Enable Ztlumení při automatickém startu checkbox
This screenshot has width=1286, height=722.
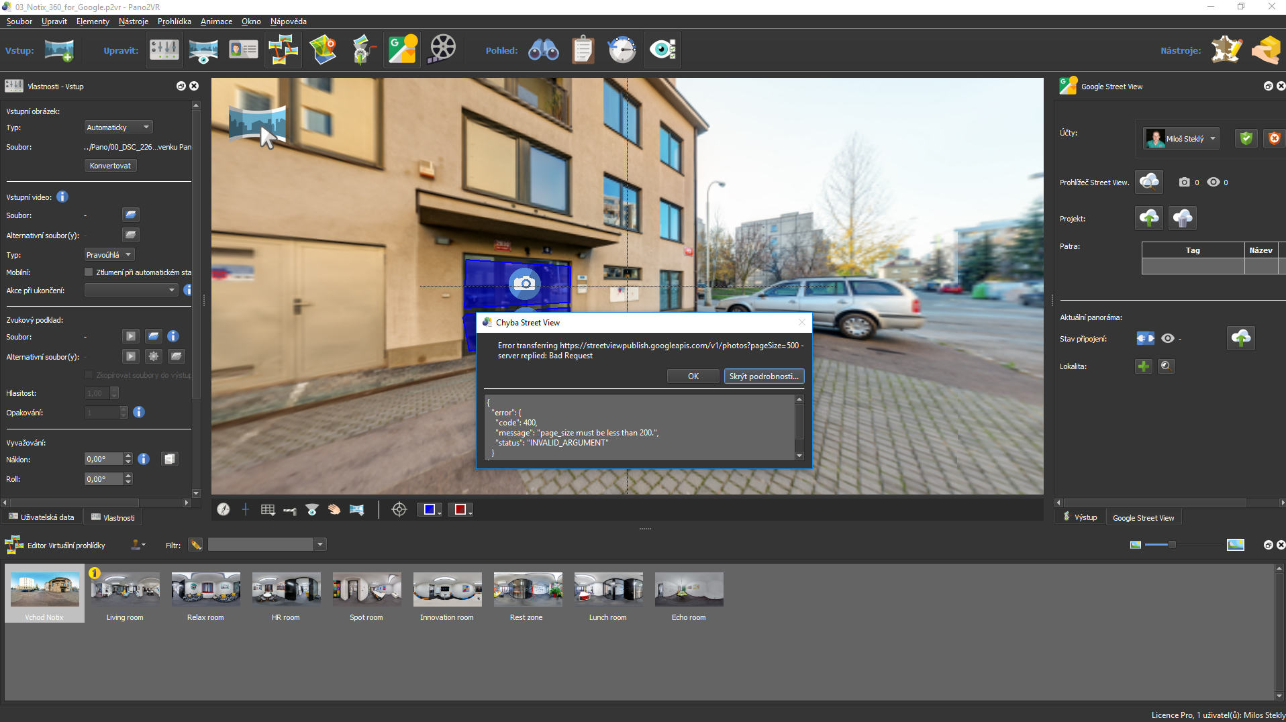point(89,272)
